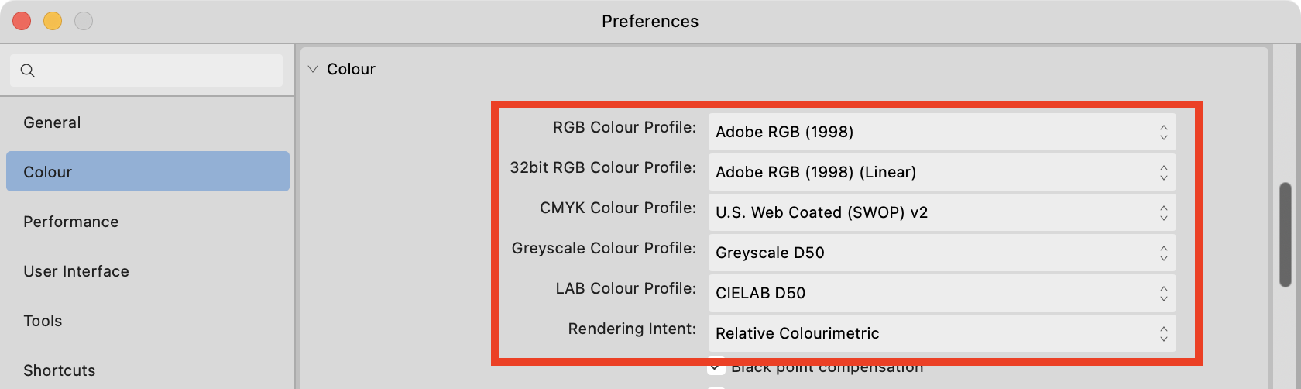Click the search magnifier icon
Screen dimensions: 1301x389
click(28, 71)
